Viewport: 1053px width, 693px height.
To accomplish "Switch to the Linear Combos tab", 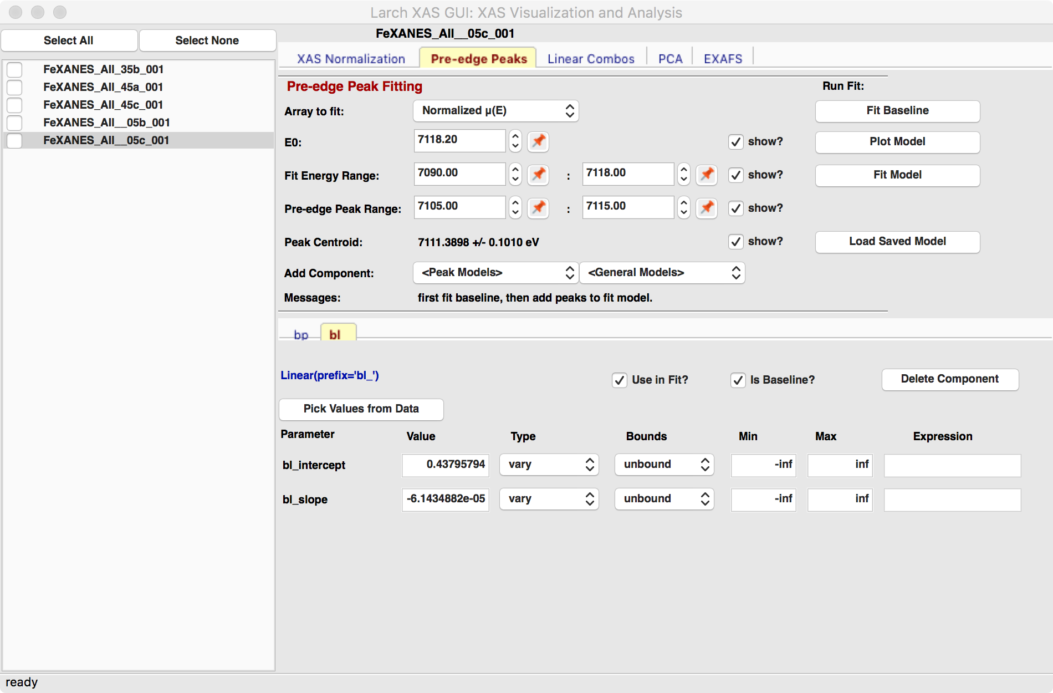I will coord(590,58).
